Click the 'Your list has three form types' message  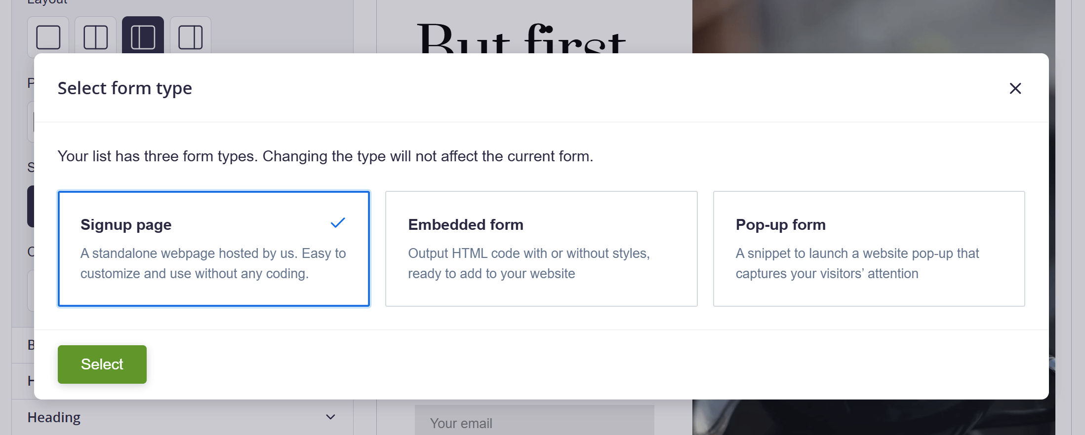(x=325, y=156)
